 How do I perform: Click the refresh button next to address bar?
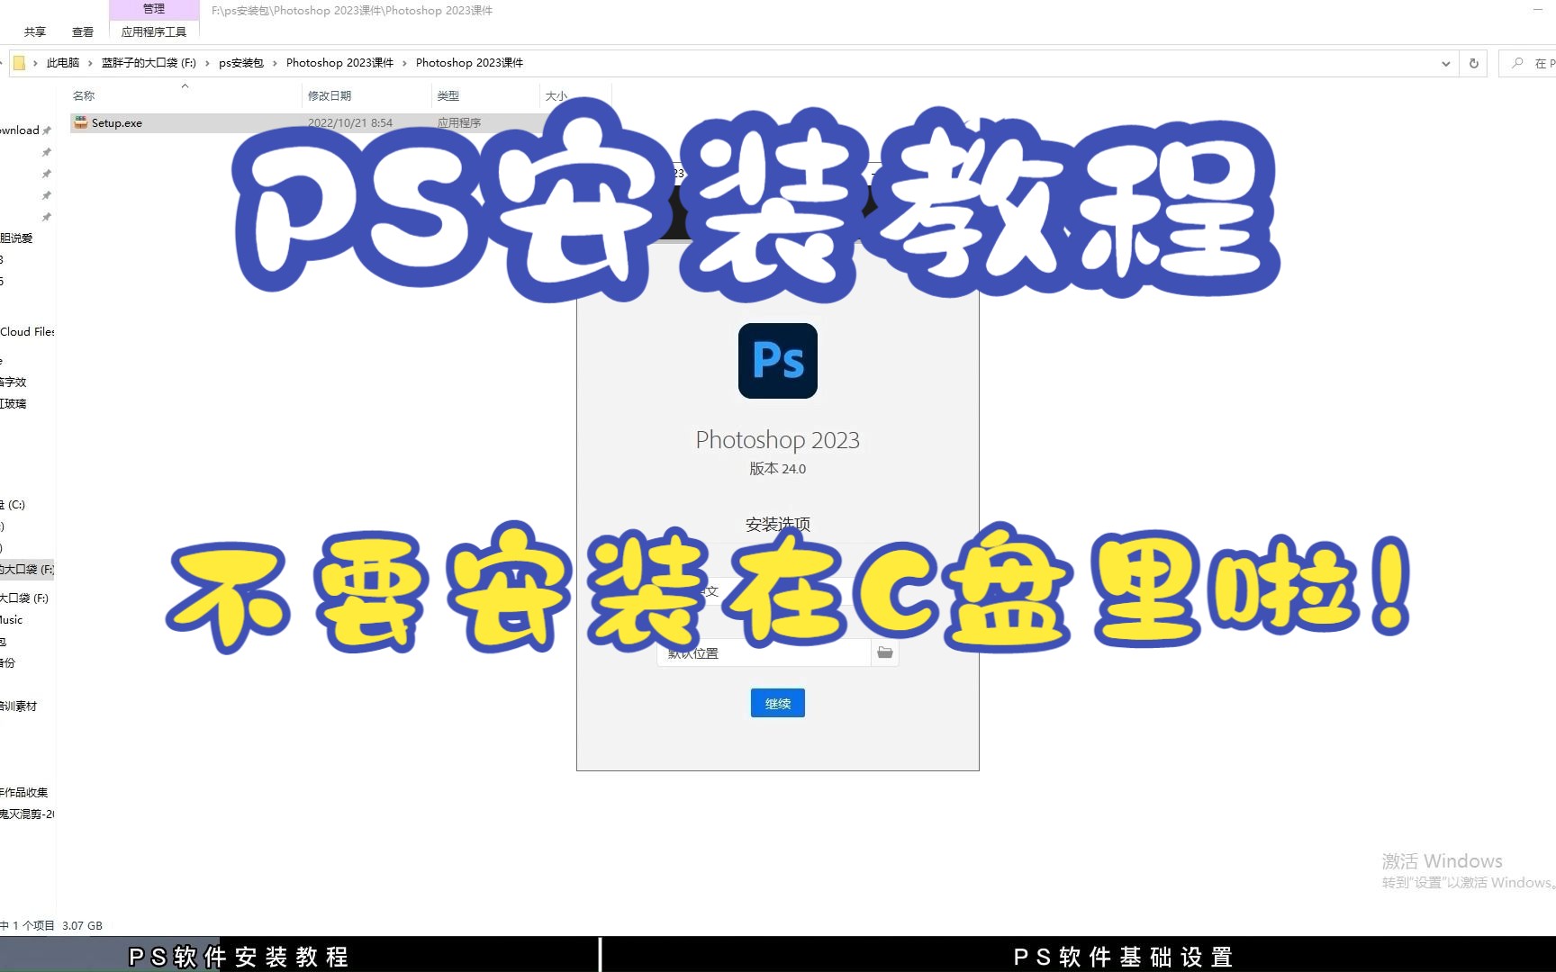coord(1474,63)
